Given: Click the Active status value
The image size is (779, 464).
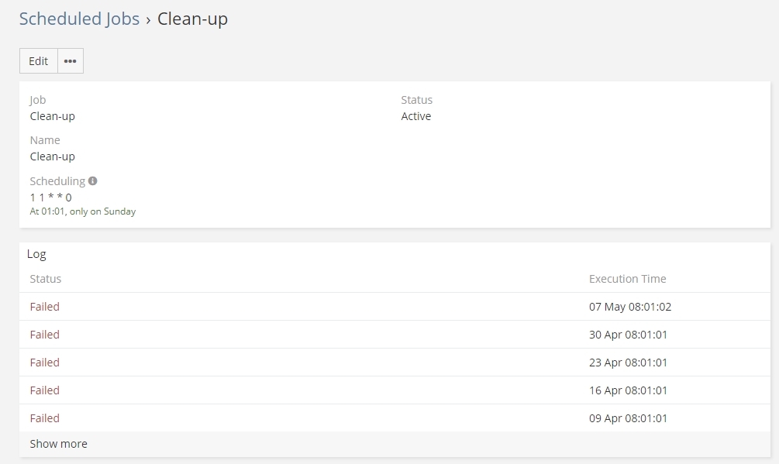Looking at the screenshot, I should (416, 116).
